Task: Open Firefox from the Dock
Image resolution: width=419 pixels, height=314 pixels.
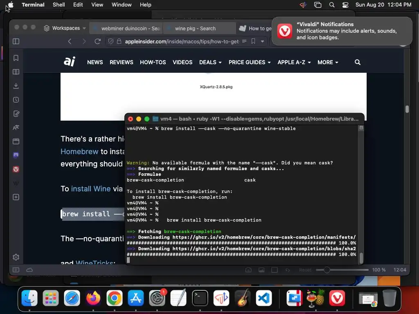Action: click(x=93, y=298)
